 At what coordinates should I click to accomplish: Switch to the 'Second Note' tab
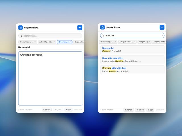coord(159,42)
